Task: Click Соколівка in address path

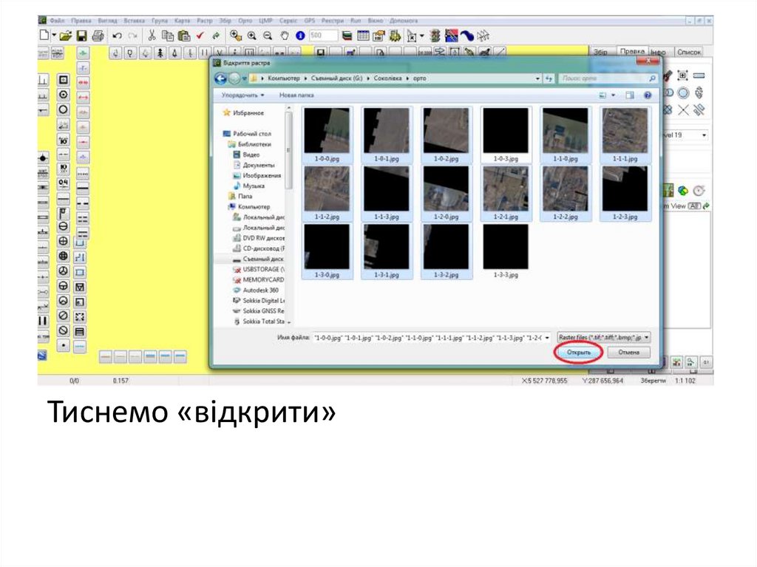Action: pos(387,78)
